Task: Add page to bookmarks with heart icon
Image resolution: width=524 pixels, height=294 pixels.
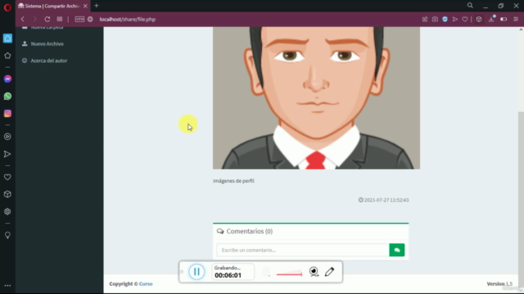Action: (465, 20)
